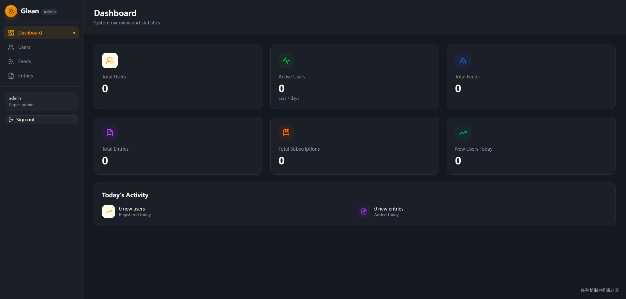Click the Admin badge next to Glean

tap(50, 12)
